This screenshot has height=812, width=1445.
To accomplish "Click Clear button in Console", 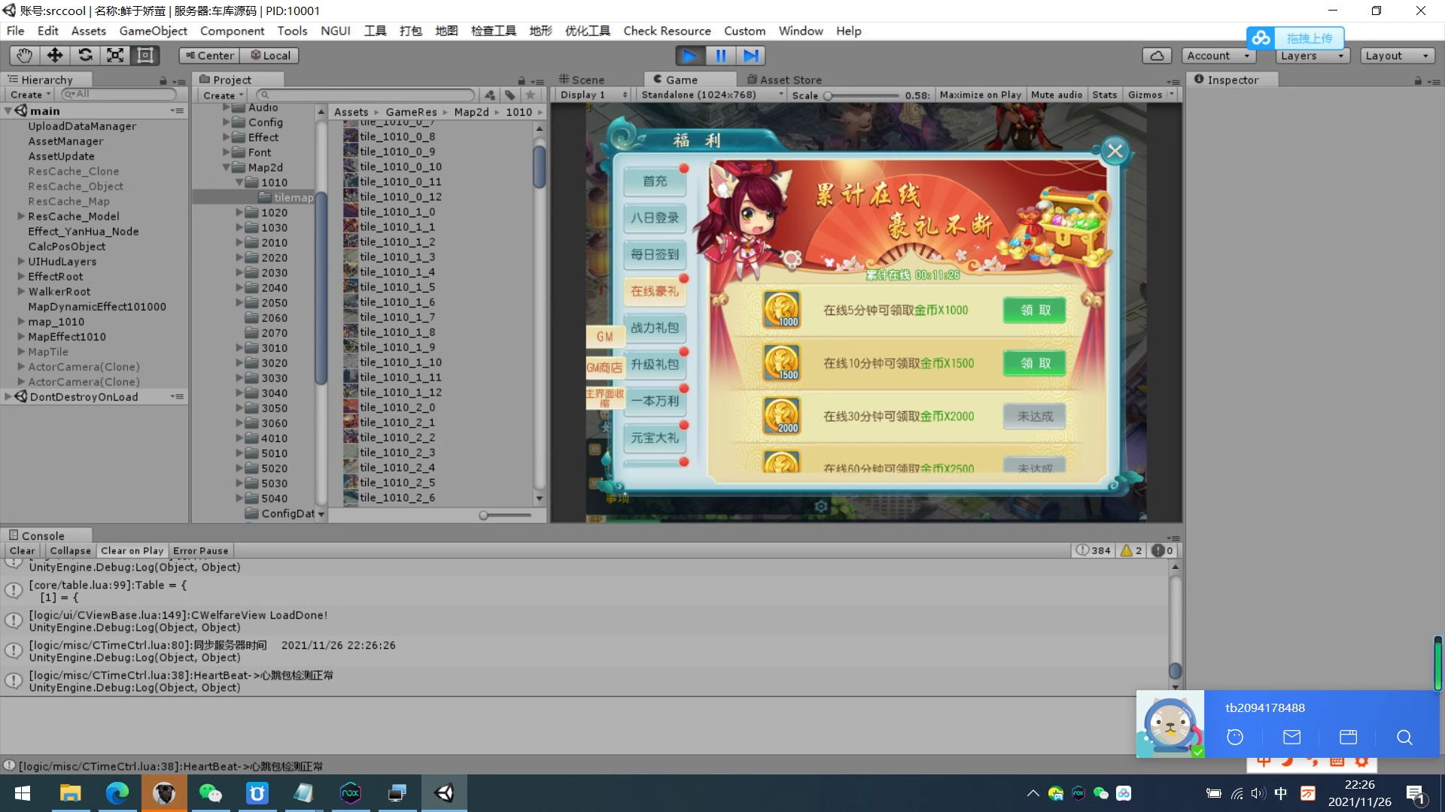I will (x=22, y=550).
